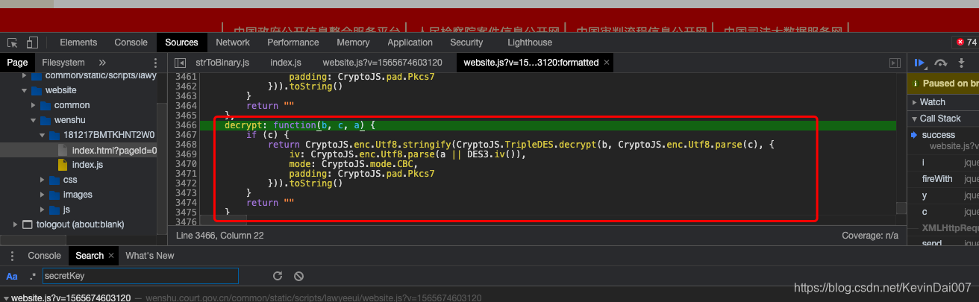Click the Line 3466, Column 22 status
The image size is (979, 302).
coord(220,235)
